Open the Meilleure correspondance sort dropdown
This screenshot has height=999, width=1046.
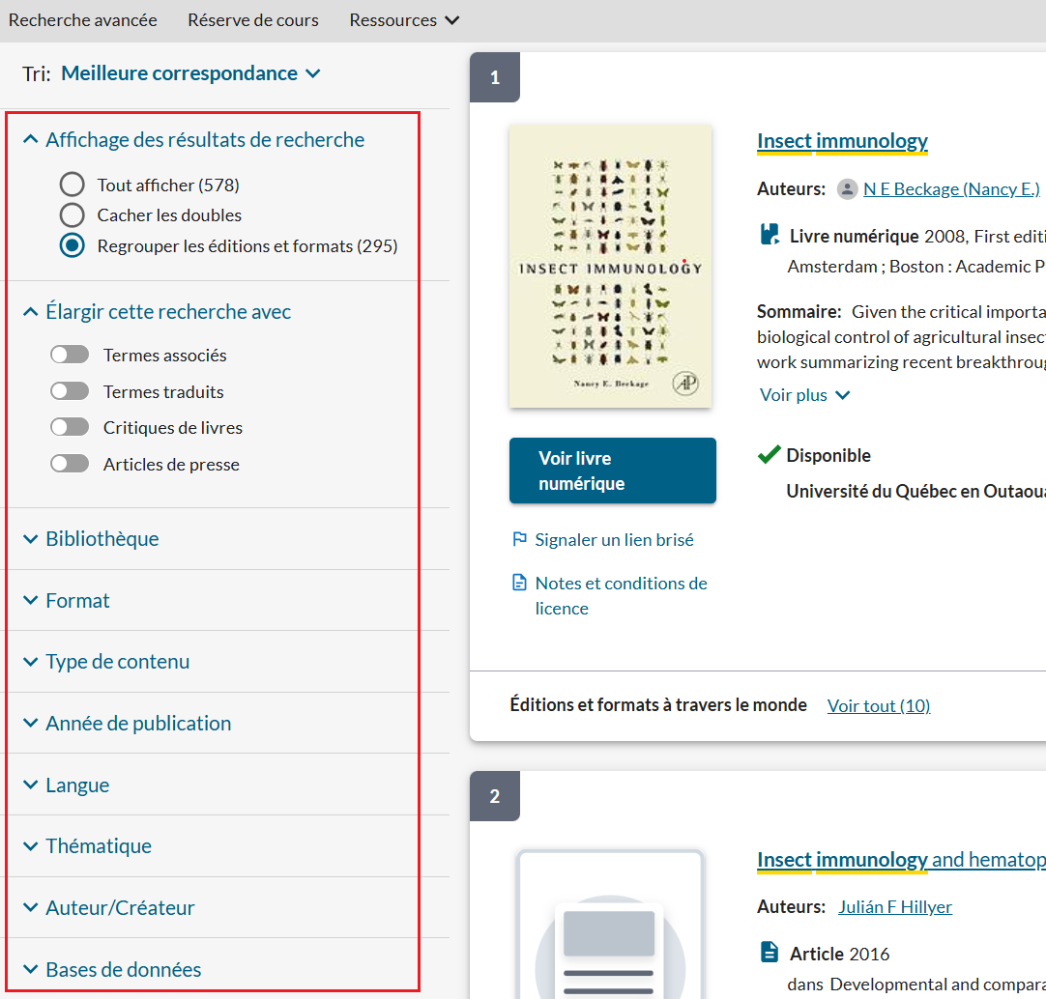(190, 73)
